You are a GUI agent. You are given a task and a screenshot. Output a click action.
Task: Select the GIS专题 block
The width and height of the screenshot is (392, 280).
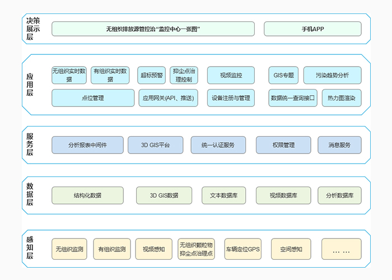[283, 75]
